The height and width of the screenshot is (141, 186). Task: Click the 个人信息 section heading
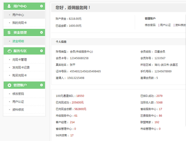coord(61,42)
